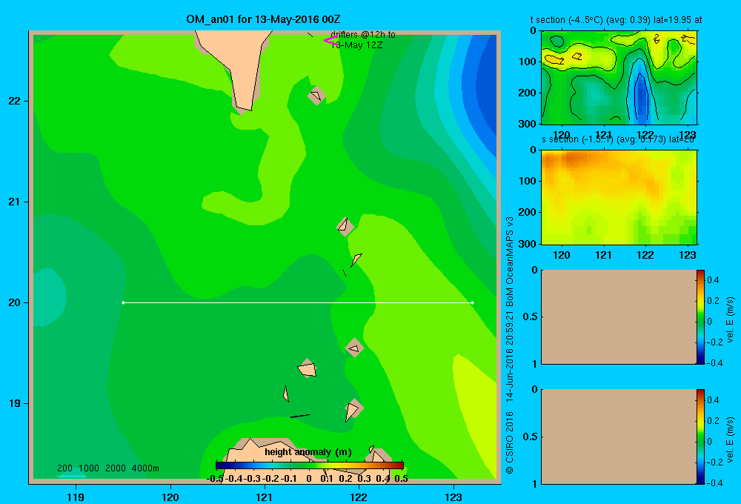Click the upper 'vel. E (m/s)' label
This screenshot has width=741, height=504.
click(x=730, y=319)
